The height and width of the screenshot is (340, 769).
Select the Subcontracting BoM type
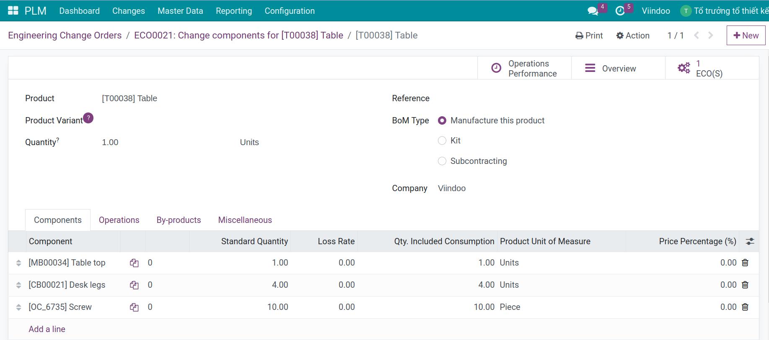(442, 161)
